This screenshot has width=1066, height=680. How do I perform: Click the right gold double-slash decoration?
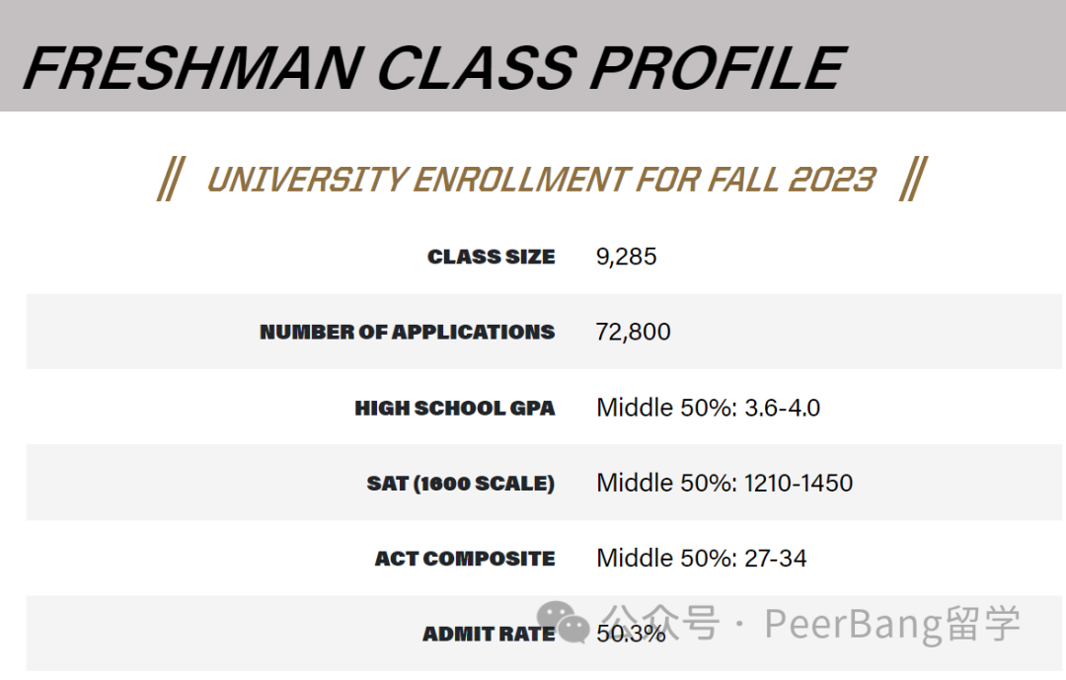(913, 179)
